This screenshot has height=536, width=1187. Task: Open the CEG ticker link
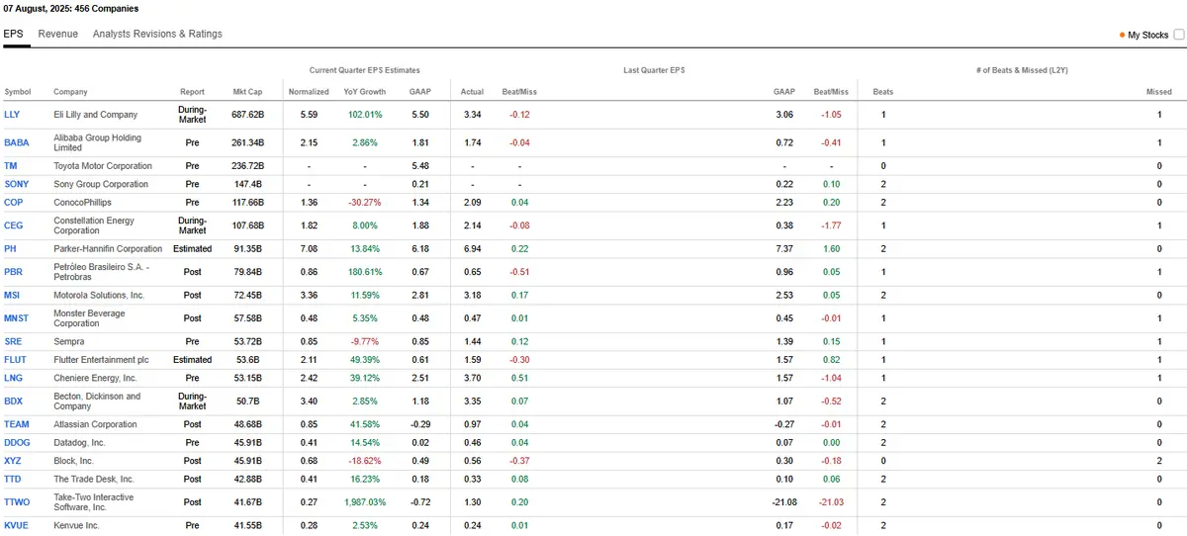pos(13,225)
